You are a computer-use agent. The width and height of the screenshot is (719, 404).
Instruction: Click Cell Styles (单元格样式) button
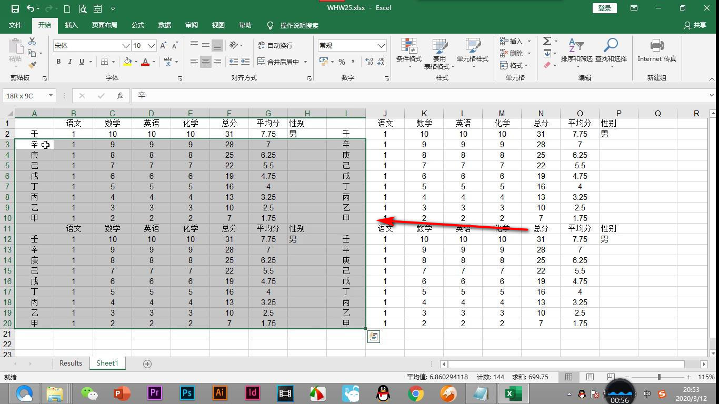[472, 53]
